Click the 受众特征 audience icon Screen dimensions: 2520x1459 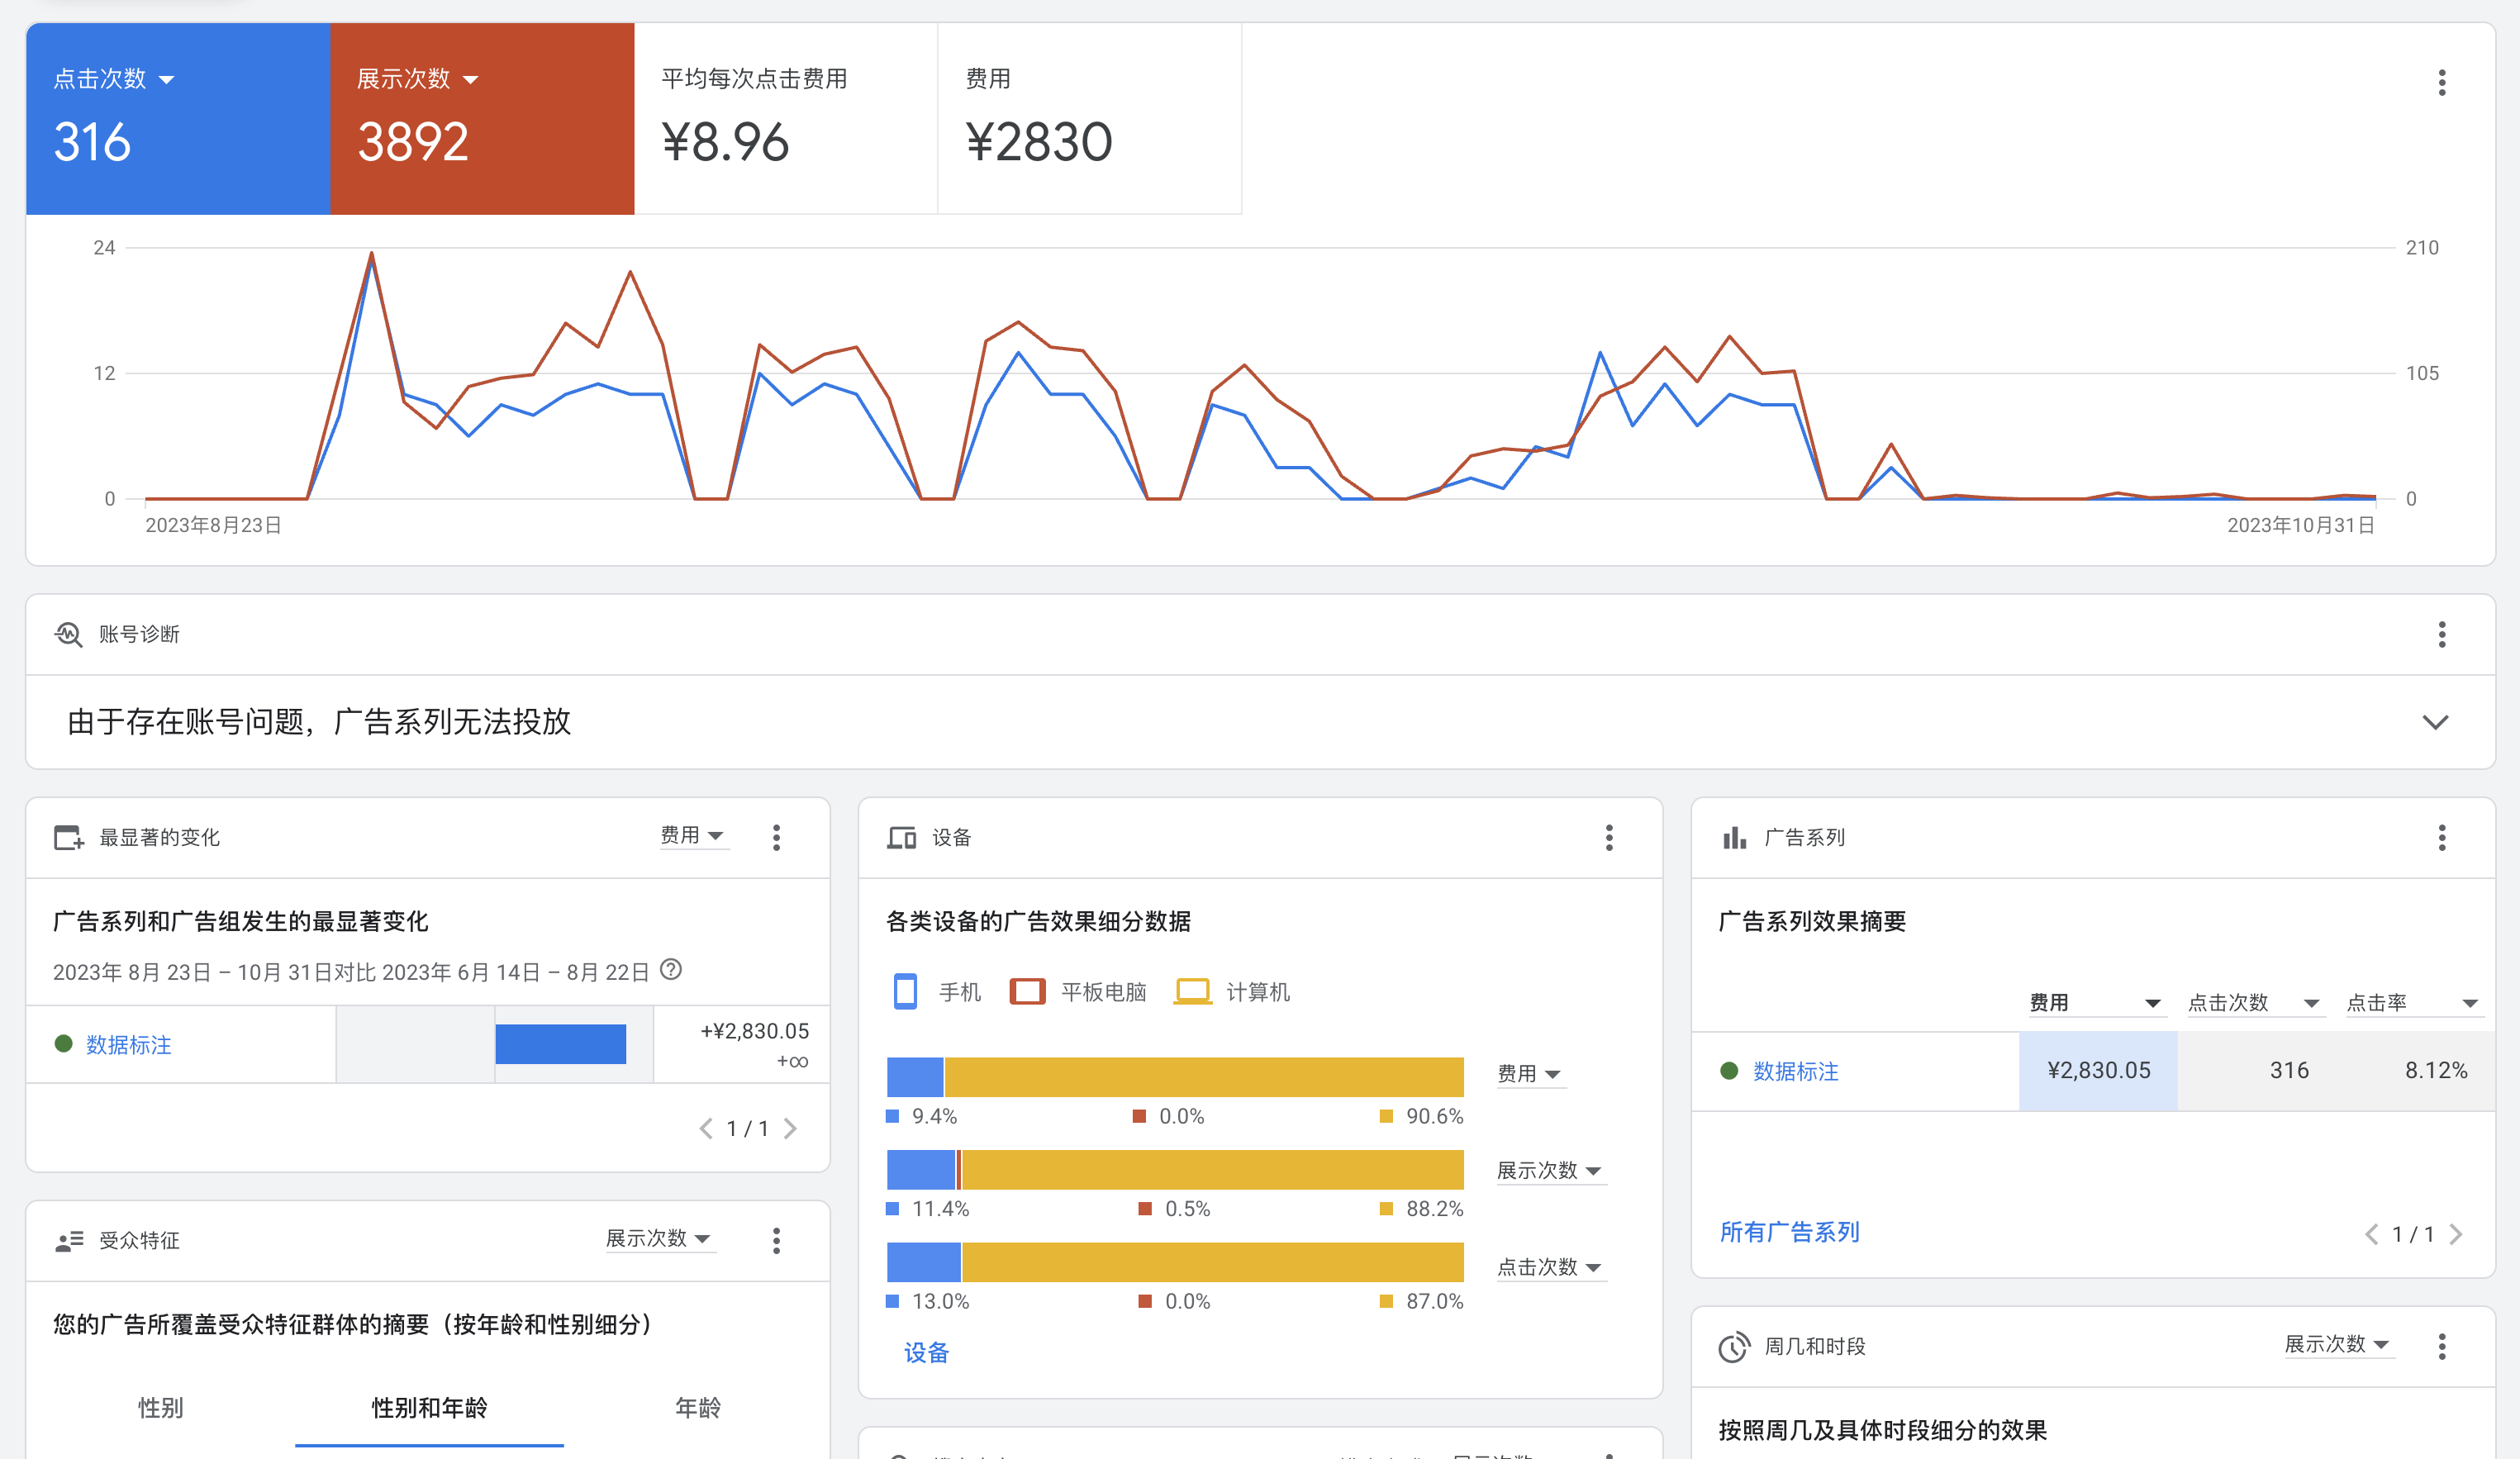coord(68,1241)
